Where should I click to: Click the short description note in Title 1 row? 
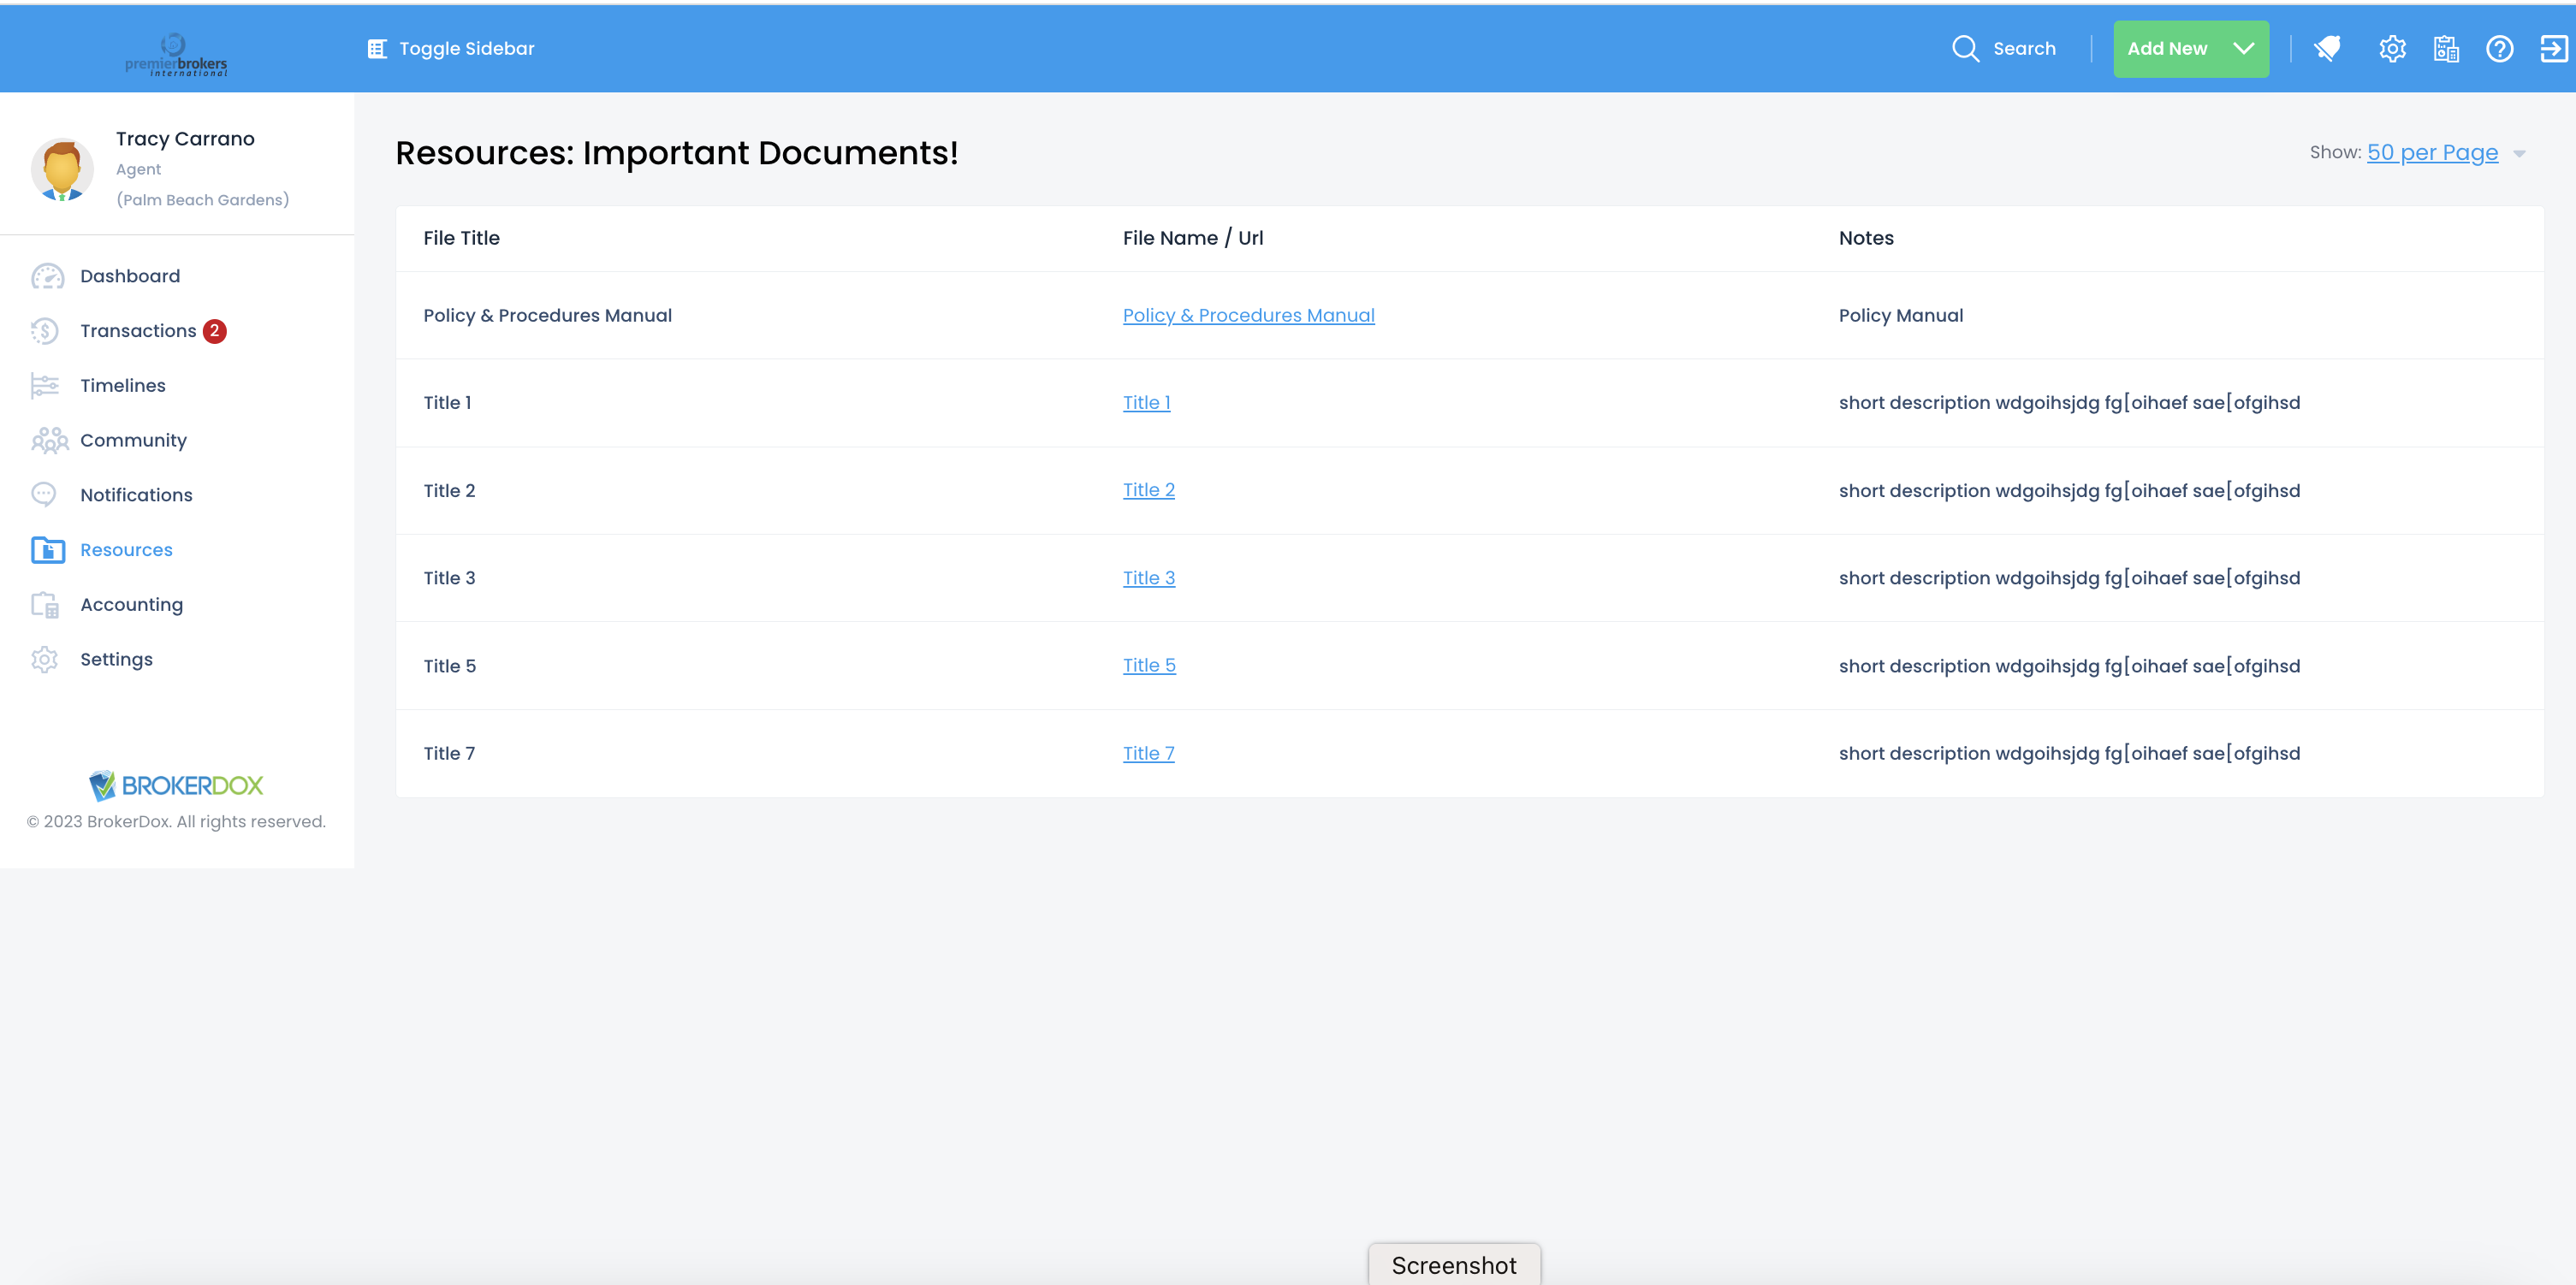click(2069, 402)
